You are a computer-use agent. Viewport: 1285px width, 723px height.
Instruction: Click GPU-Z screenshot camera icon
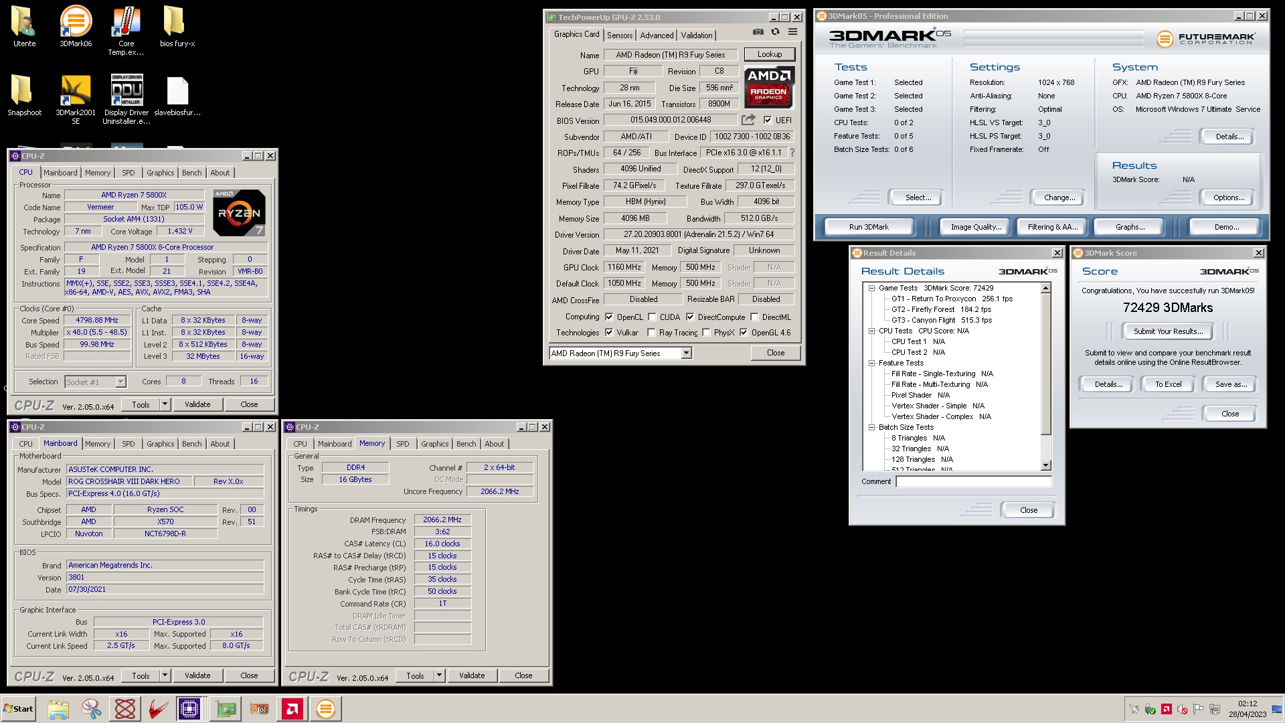coord(758,31)
